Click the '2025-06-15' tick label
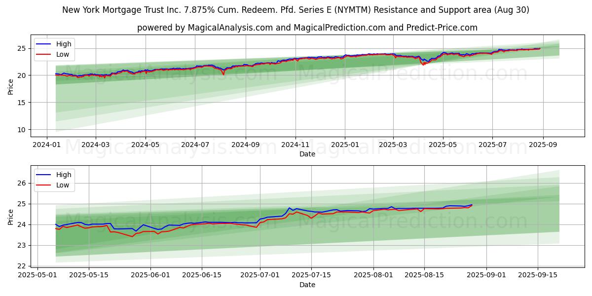592x296 pixels. point(201,275)
